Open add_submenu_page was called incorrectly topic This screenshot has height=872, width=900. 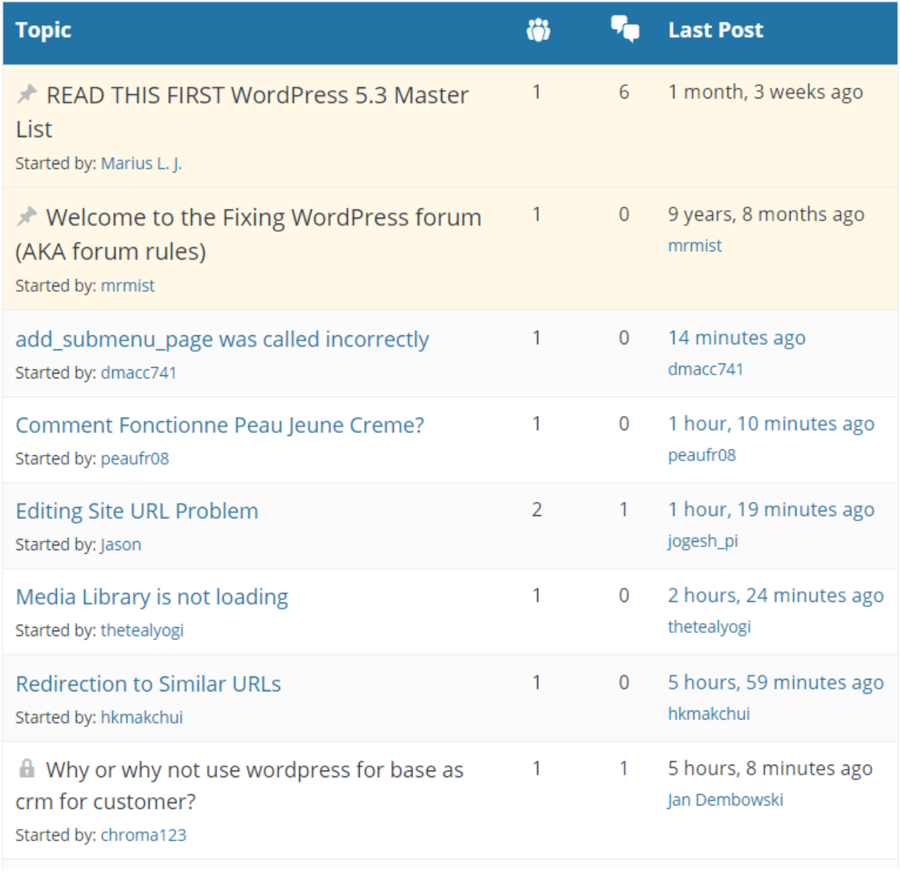(x=222, y=339)
